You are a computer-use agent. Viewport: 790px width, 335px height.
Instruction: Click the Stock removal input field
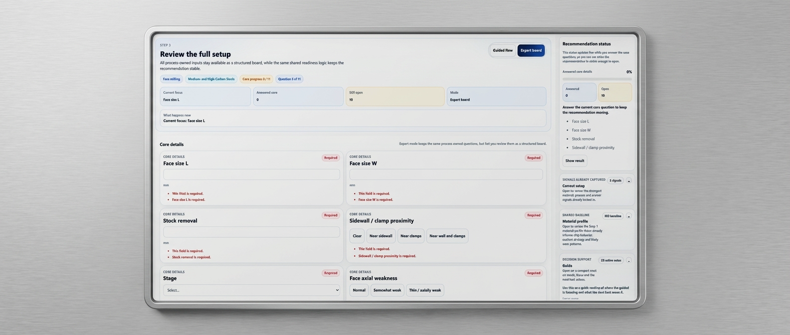point(251,232)
